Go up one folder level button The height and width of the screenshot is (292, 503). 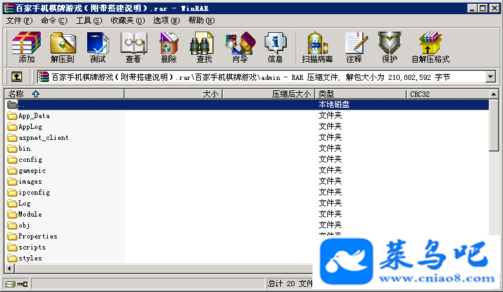click(17, 77)
